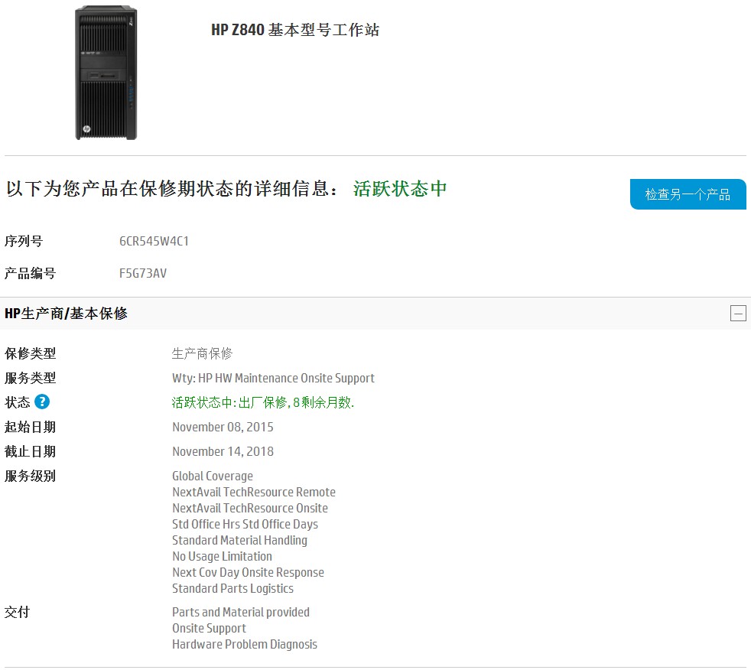This screenshot has width=751, height=670.
Task: Click the 序列号 label
Action: tap(24, 241)
